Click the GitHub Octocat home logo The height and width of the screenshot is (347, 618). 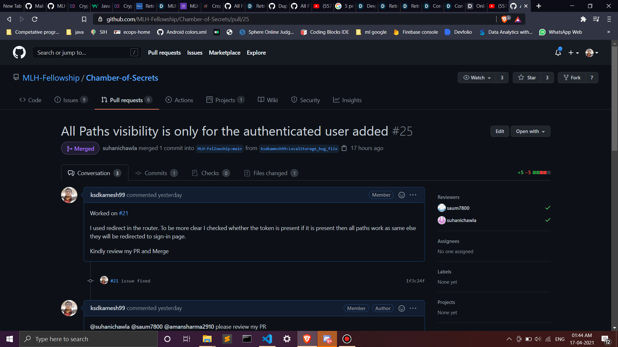[x=19, y=52]
